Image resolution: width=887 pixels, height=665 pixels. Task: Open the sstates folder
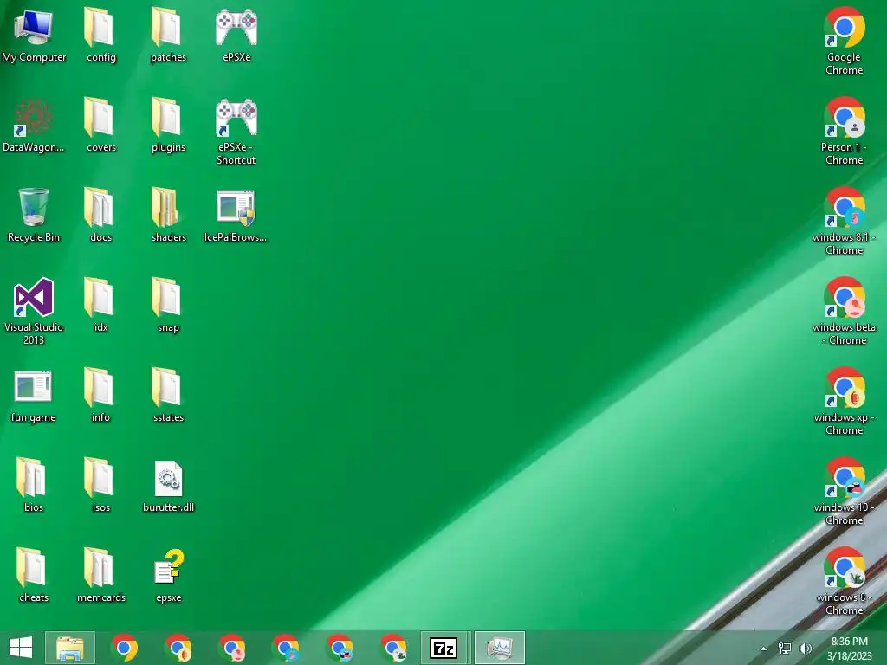(168, 396)
